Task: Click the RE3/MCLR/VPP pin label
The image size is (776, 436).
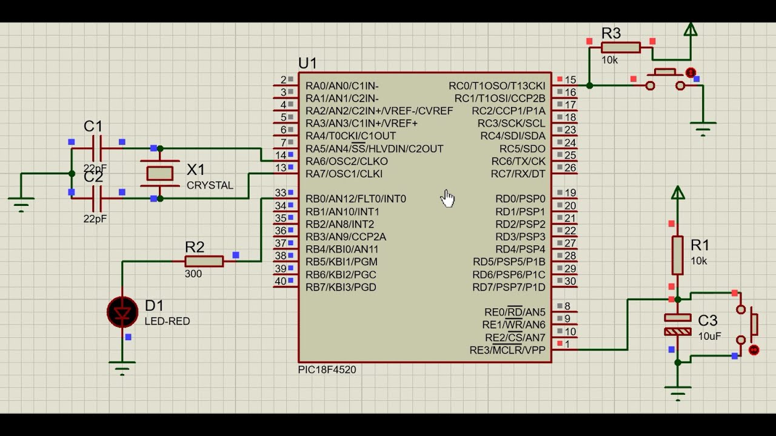Action: 507,351
